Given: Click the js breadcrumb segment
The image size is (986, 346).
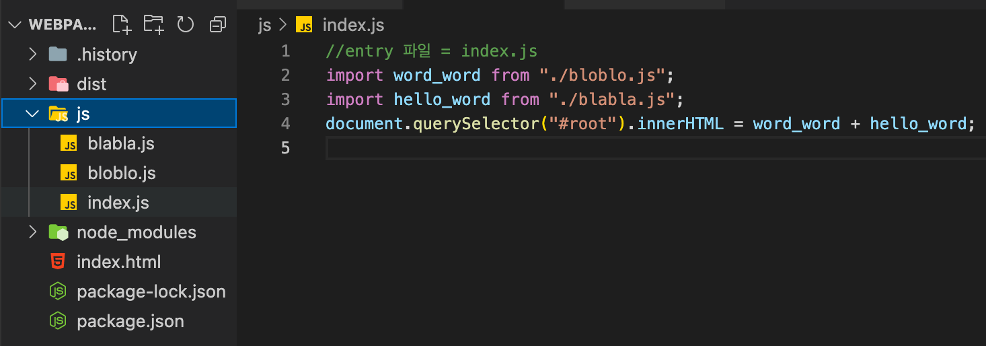Looking at the screenshot, I should tap(264, 26).
